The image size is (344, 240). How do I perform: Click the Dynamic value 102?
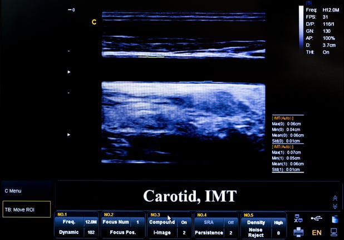click(x=91, y=232)
